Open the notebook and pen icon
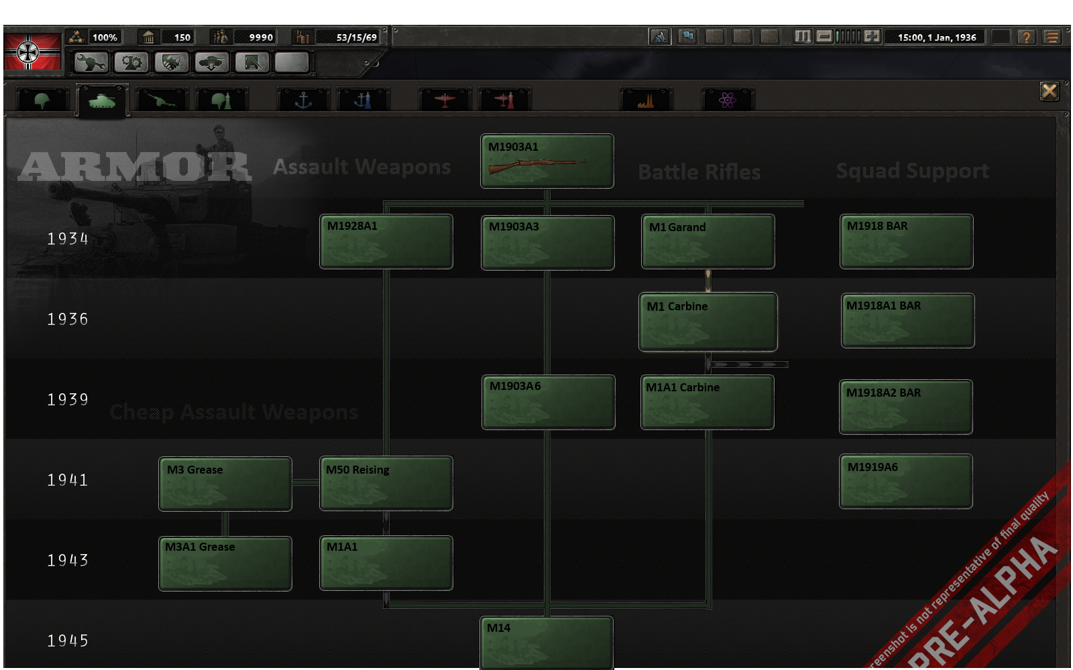The width and height of the screenshot is (1073, 670). [252, 63]
